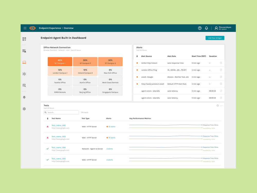Select the London Campus 1 tile
The height and width of the screenshot is (193, 257).
[x=60, y=71]
